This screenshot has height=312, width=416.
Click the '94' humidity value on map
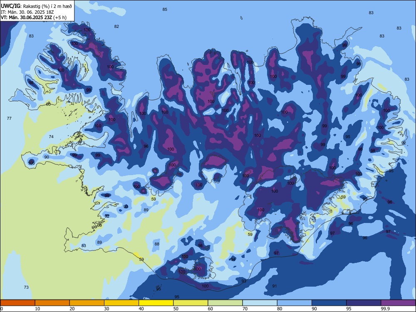(x=233, y=259)
